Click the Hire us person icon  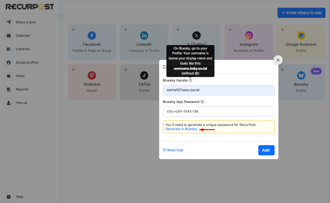[9, 103]
